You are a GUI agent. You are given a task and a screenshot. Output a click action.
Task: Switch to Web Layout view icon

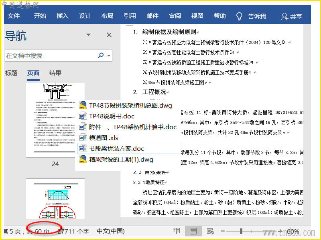[x=210, y=231]
